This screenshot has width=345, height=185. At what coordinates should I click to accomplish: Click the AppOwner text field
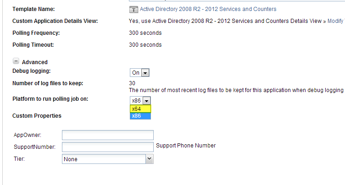click(108, 135)
